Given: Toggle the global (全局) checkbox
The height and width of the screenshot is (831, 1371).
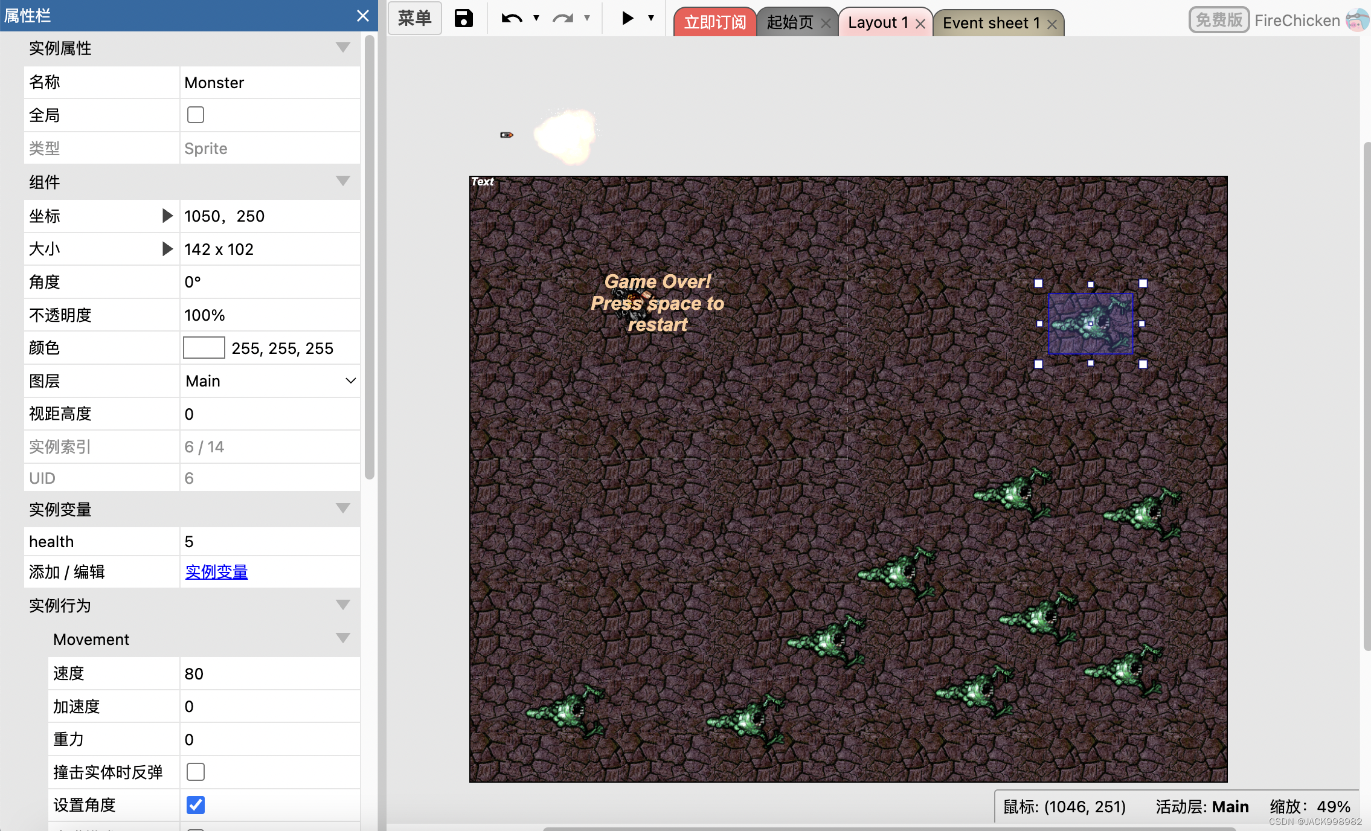Looking at the screenshot, I should click(x=196, y=115).
